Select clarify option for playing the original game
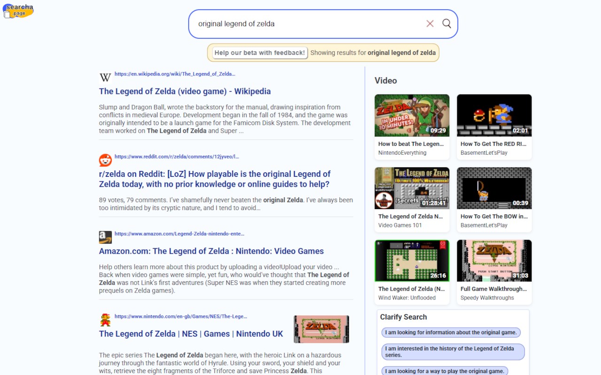 coord(445,370)
